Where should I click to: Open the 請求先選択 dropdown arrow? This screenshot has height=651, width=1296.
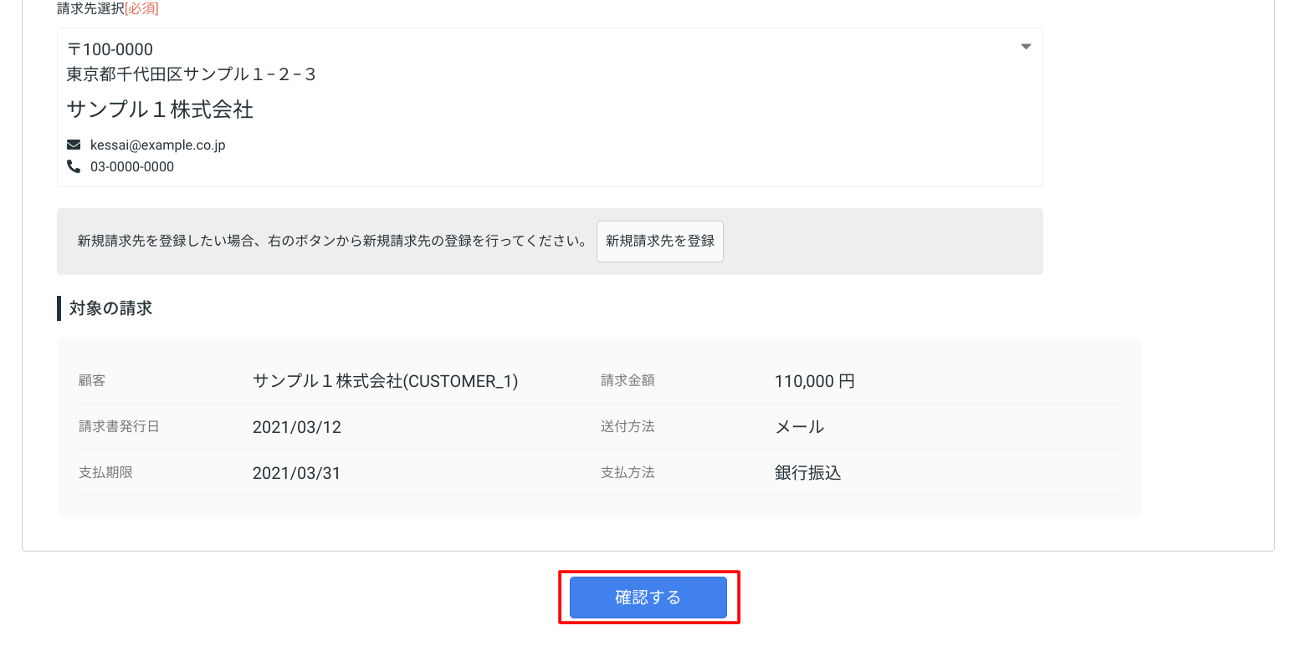(x=1026, y=47)
